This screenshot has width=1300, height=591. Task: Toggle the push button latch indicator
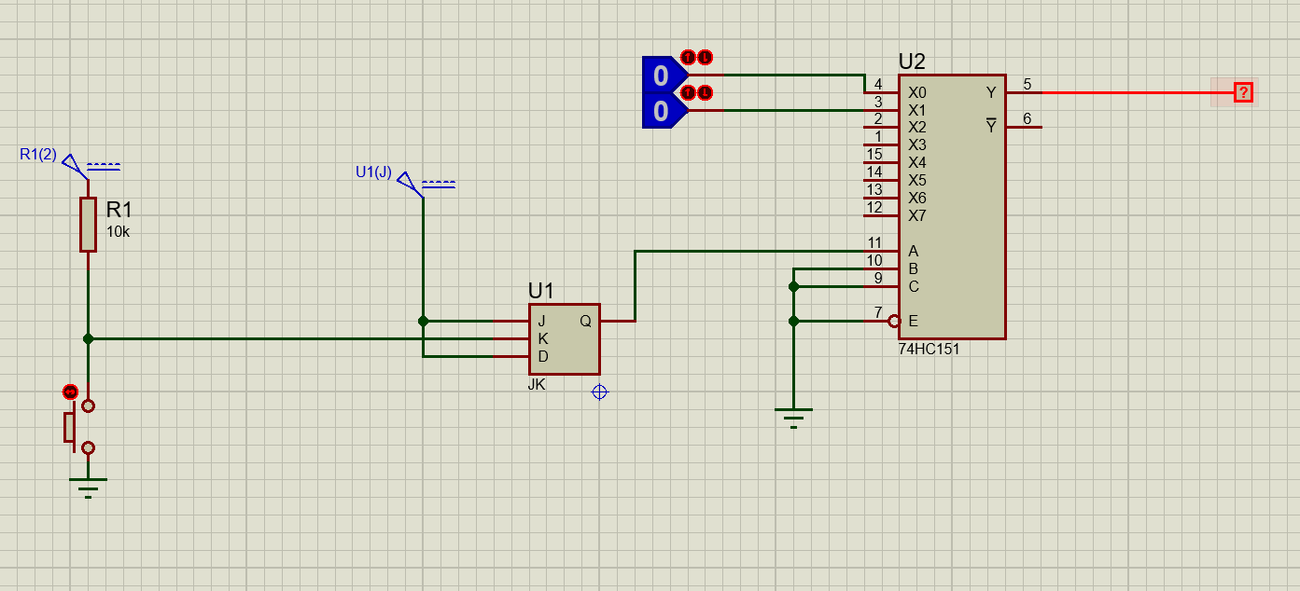pyautogui.click(x=70, y=392)
